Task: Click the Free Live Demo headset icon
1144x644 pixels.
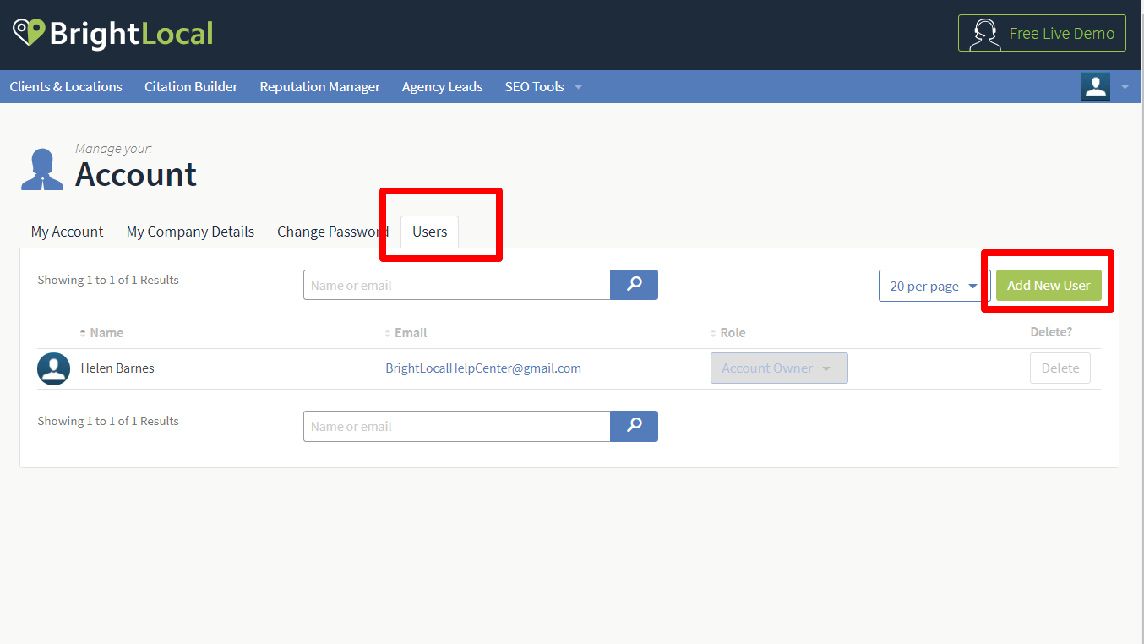Action: 984,34
